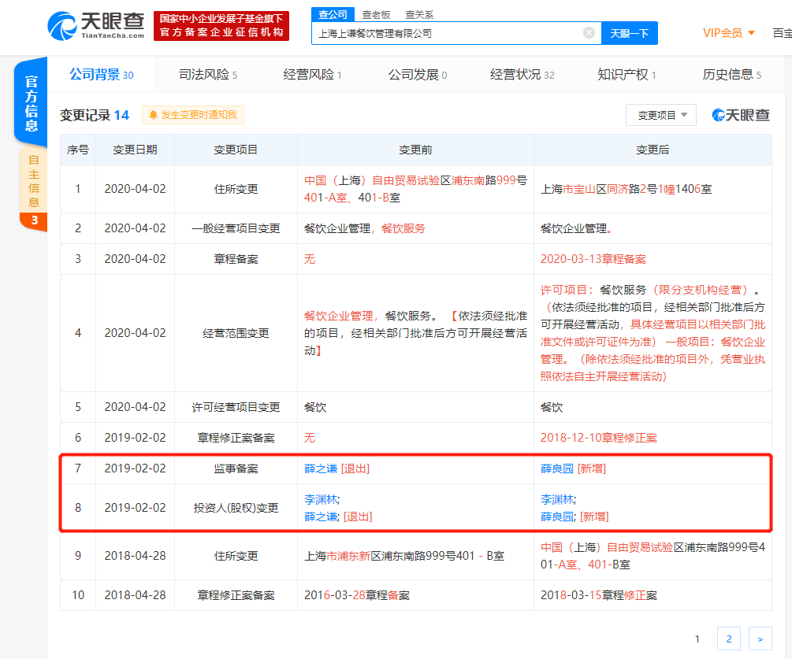Click the red 国家中小企业发展子基金旗下 badge

220,24
